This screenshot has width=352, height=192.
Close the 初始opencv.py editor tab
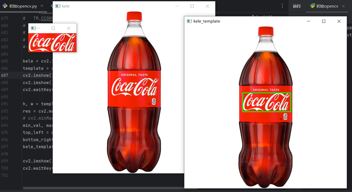point(42,6)
